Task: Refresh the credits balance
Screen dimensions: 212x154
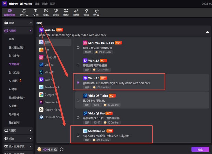Action: (62, 150)
